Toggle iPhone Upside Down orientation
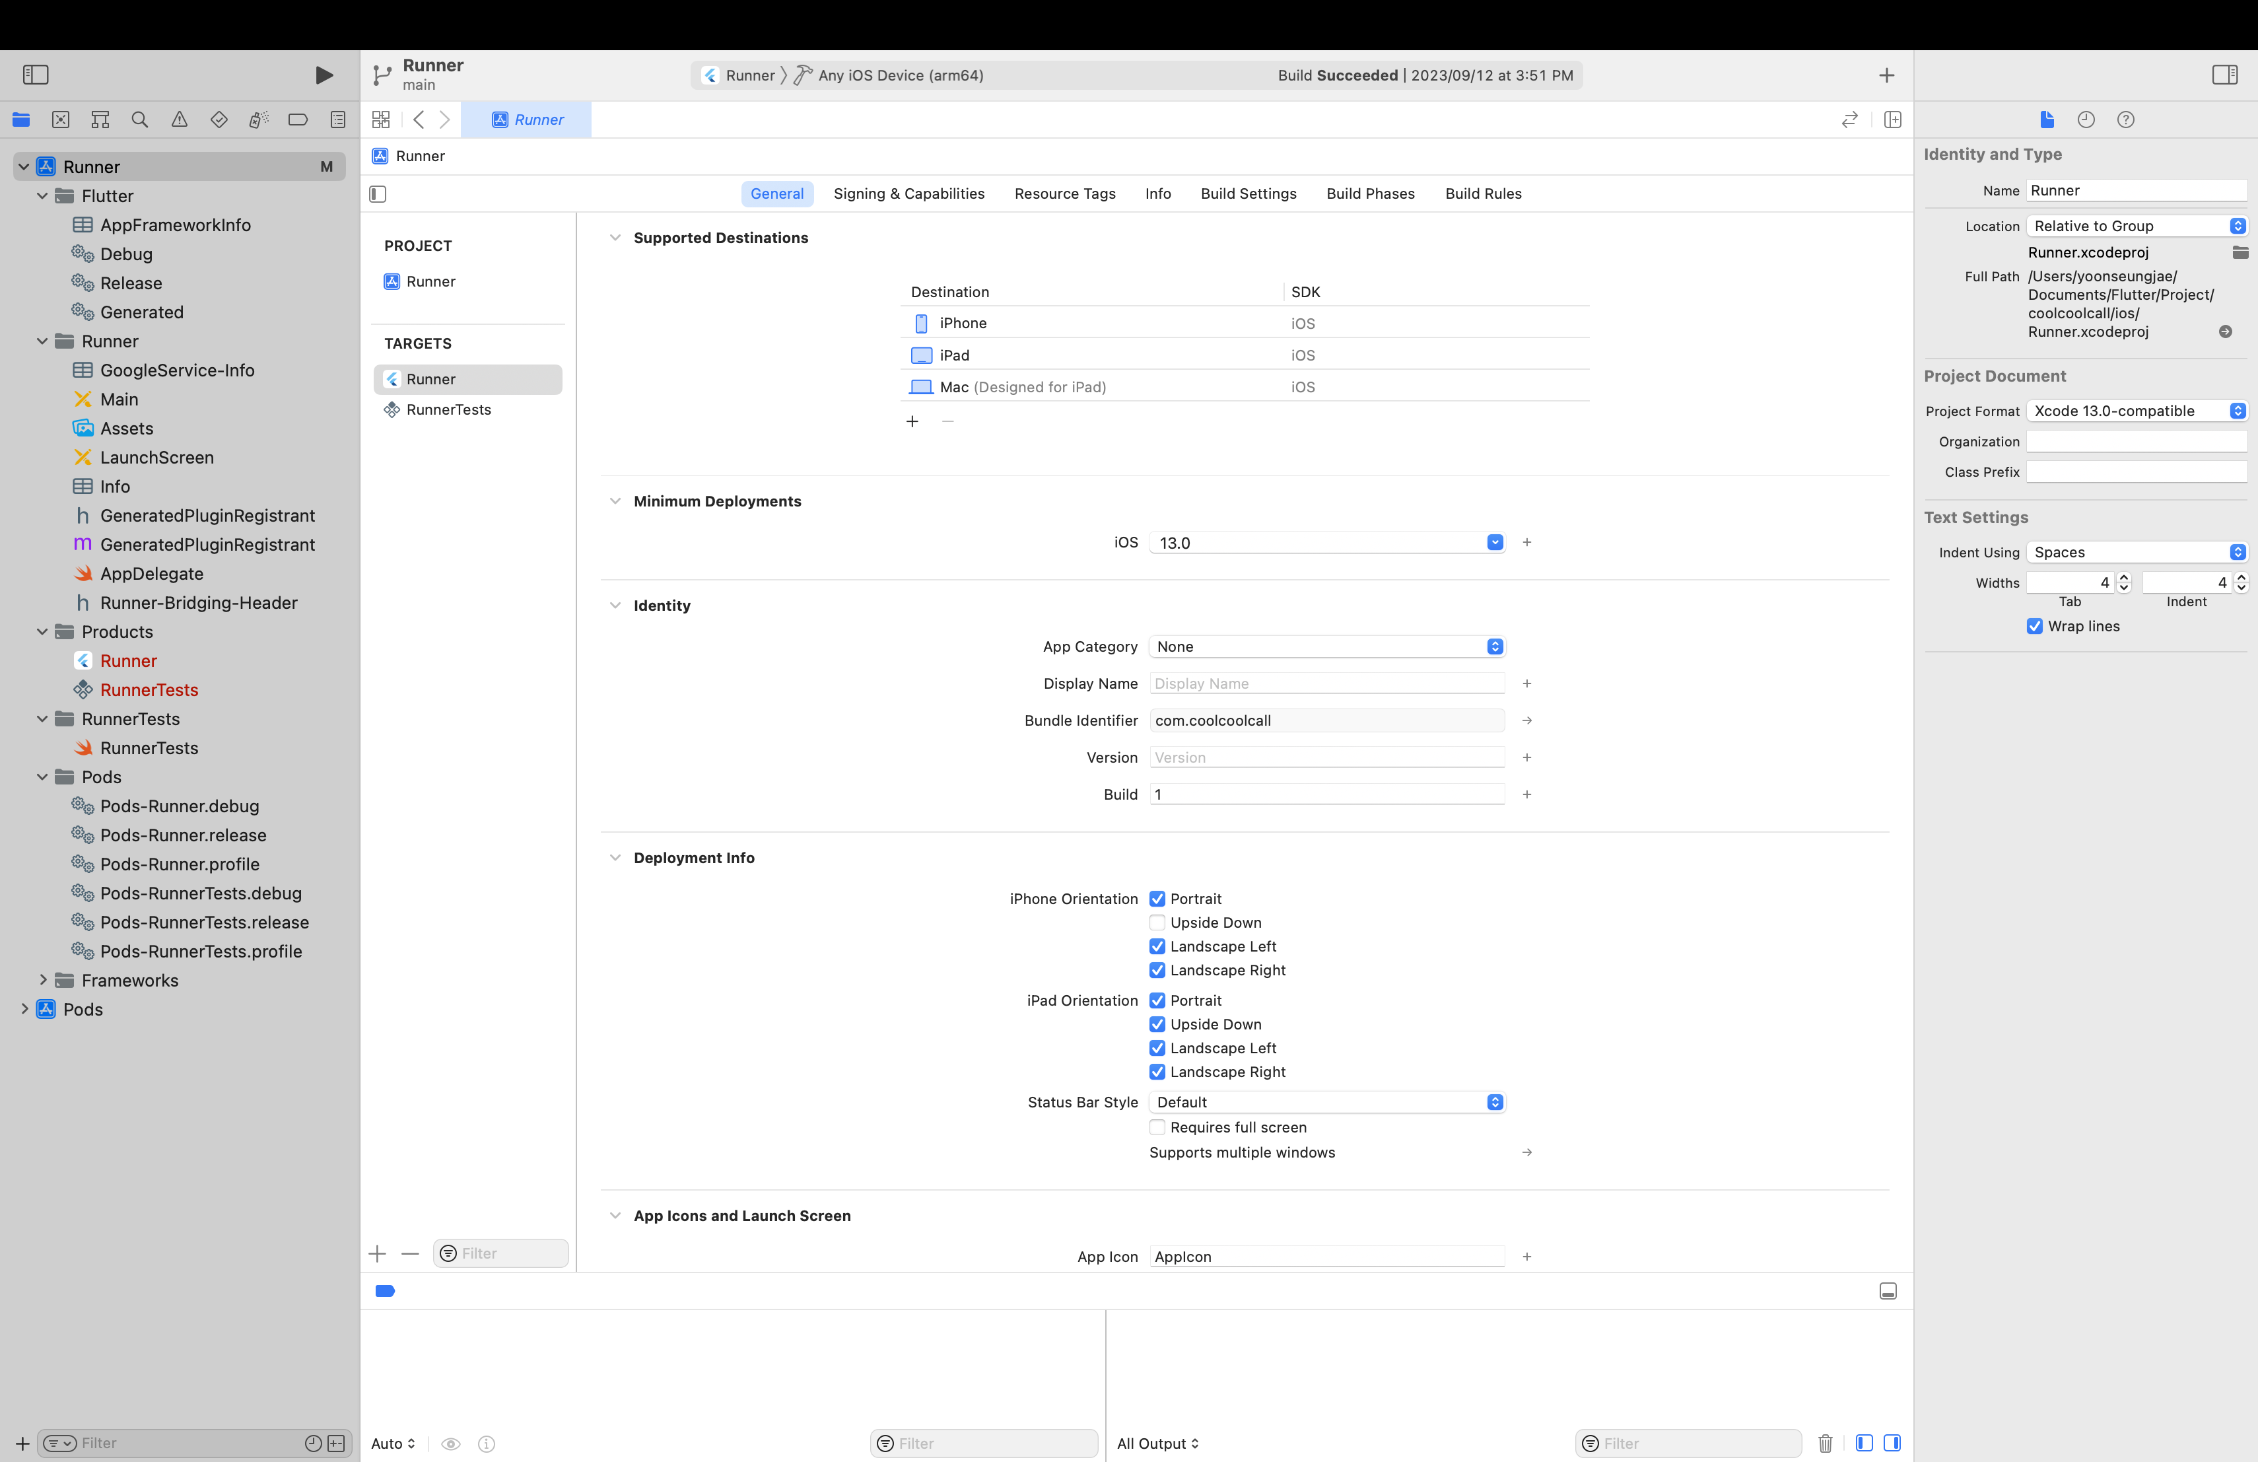Viewport: 2258px width, 1462px height. point(1157,922)
